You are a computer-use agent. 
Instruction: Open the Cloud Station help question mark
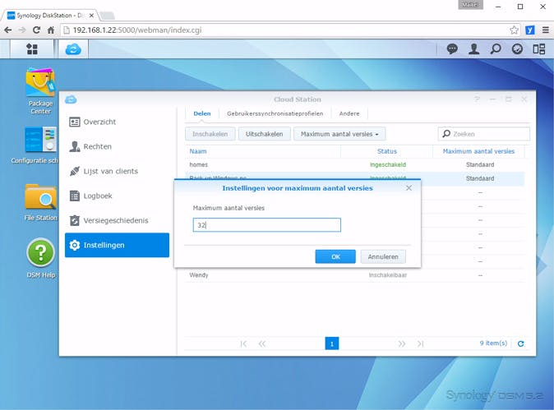click(477, 99)
